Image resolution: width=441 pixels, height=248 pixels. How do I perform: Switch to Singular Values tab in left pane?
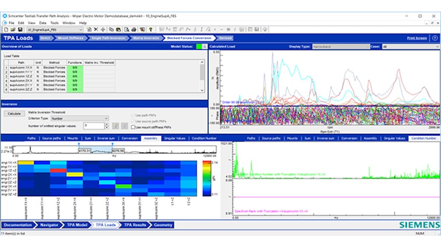175,138
